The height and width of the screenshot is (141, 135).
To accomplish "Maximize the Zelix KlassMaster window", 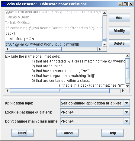I will pyautogui.click(x=125, y=4).
